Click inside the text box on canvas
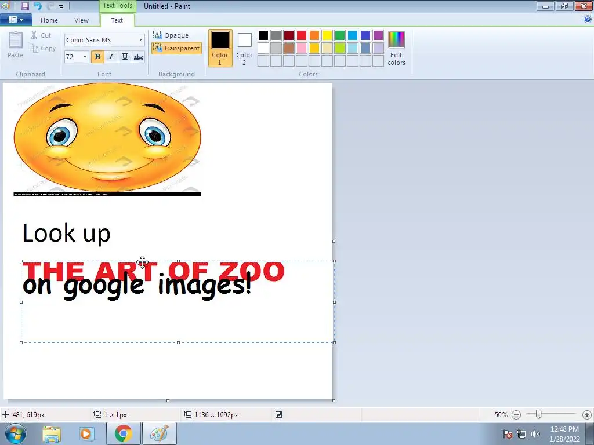This screenshot has height=445, width=594. tap(178, 301)
